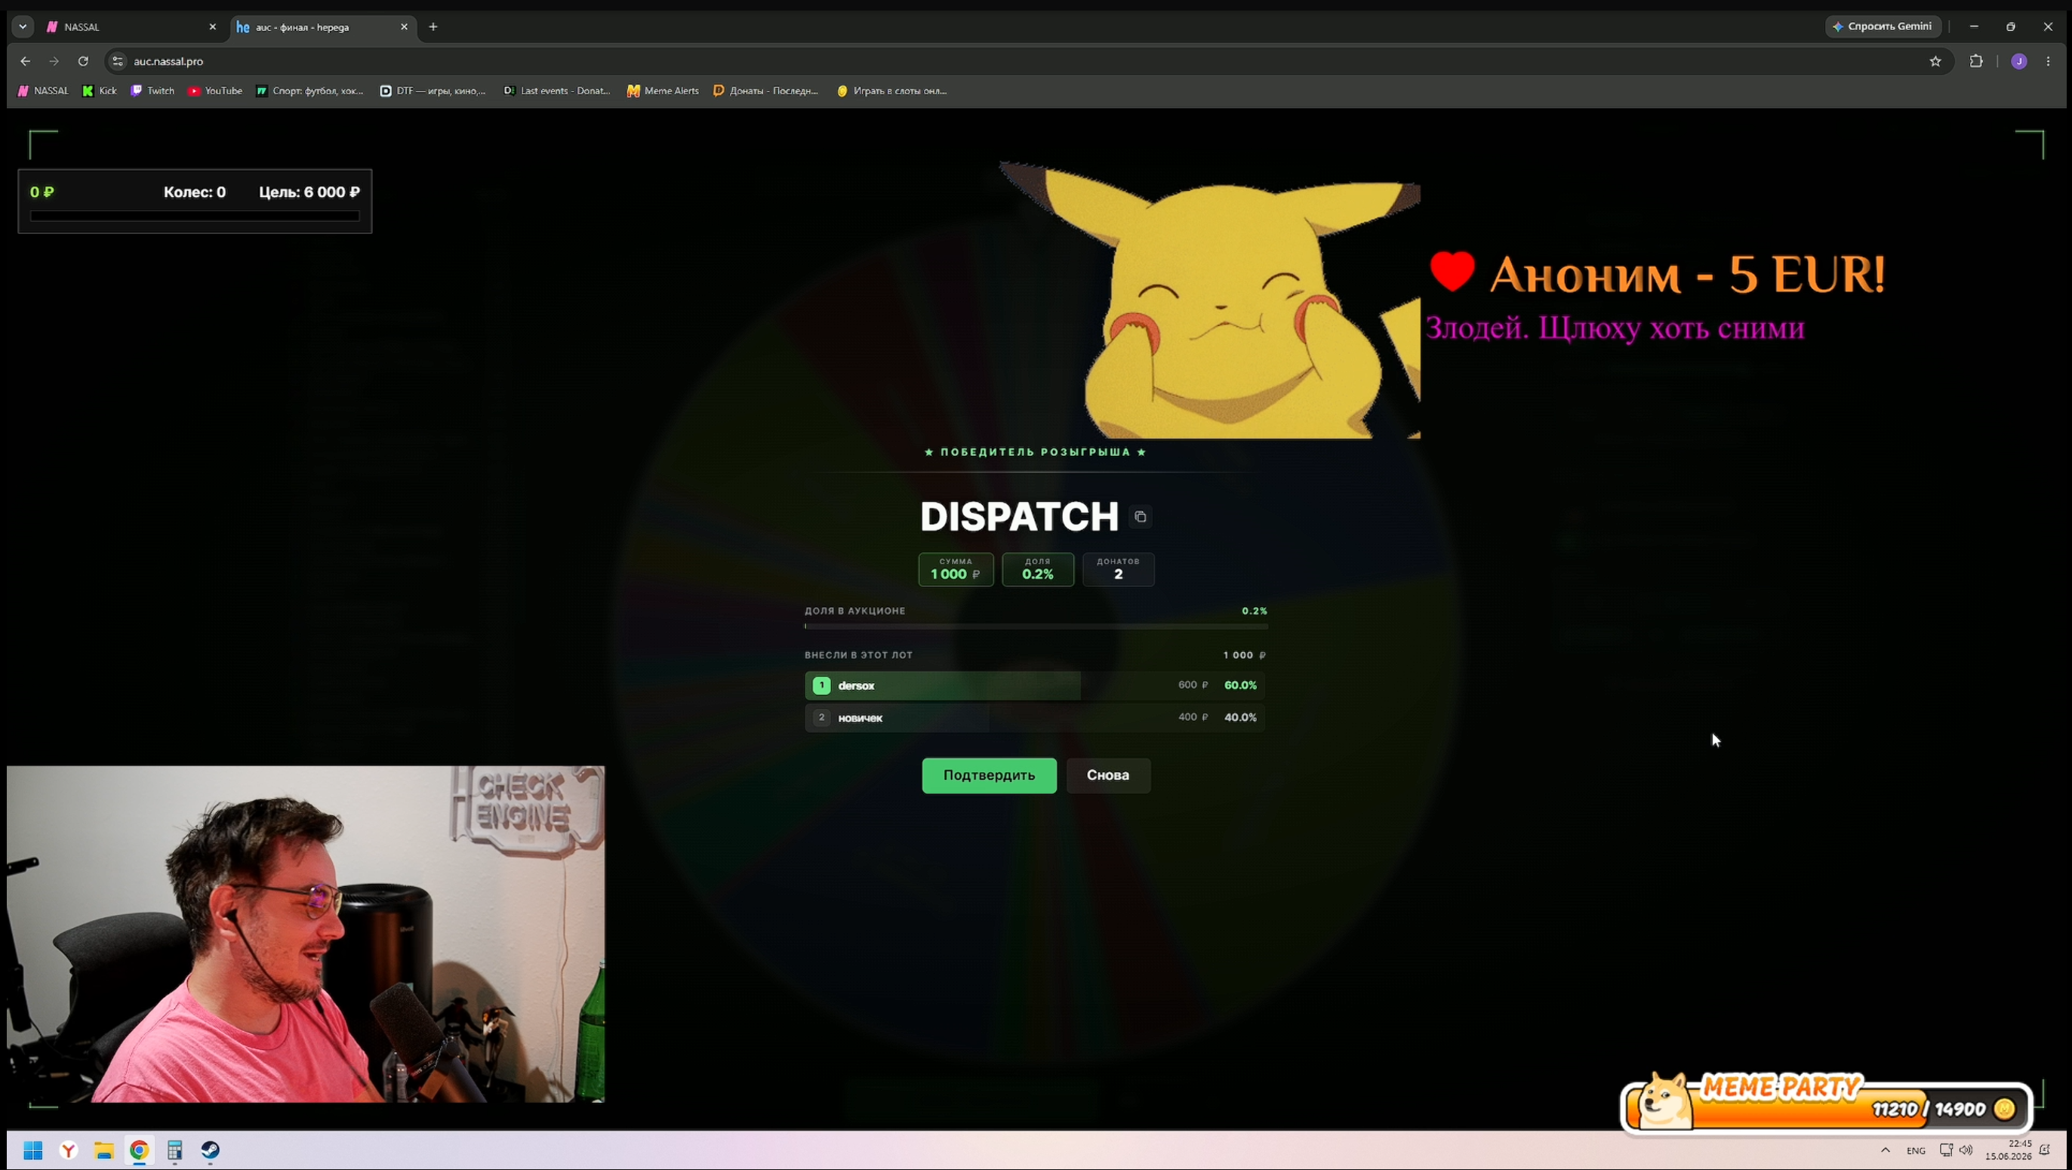Open File Explorer from the taskbar
2072x1170 pixels.
point(103,1150)
